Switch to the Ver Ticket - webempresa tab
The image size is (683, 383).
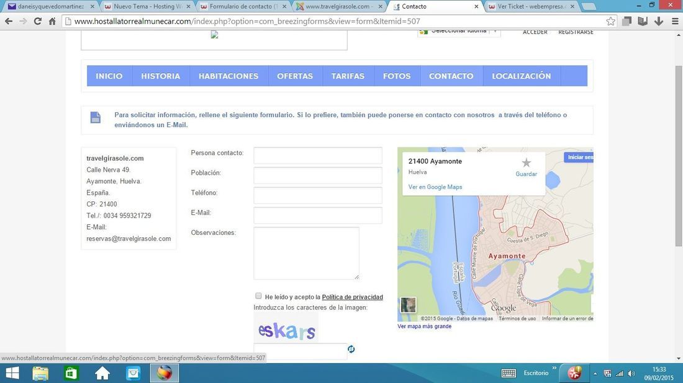point(530,7)
